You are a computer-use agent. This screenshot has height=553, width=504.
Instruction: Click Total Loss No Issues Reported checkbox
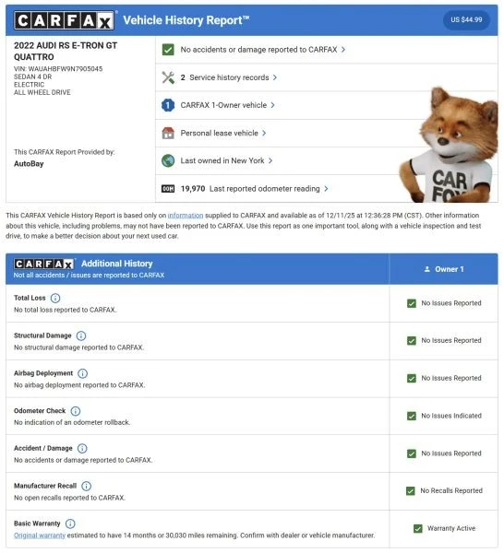coord(412,303)
